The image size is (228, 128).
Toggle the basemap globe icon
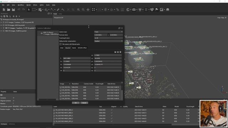128,10
